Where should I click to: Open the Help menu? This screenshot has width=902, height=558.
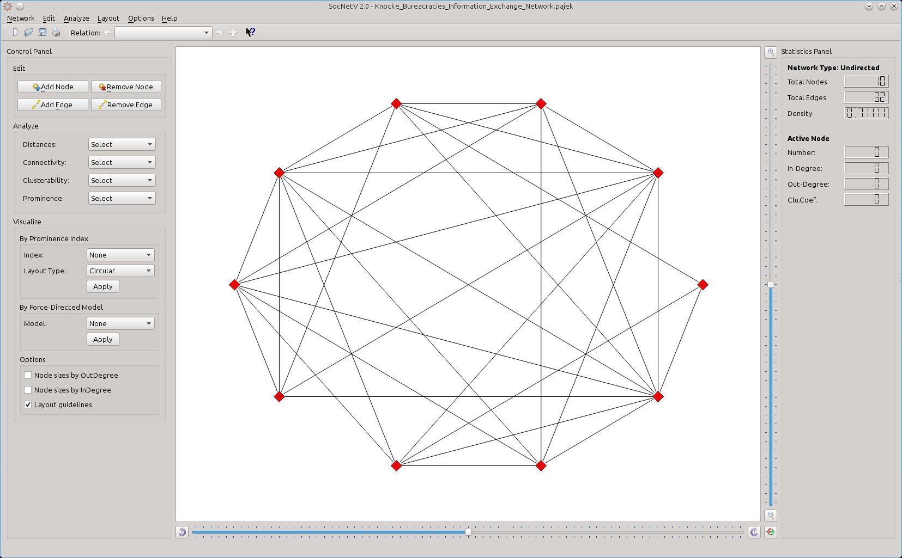[169, 18]
